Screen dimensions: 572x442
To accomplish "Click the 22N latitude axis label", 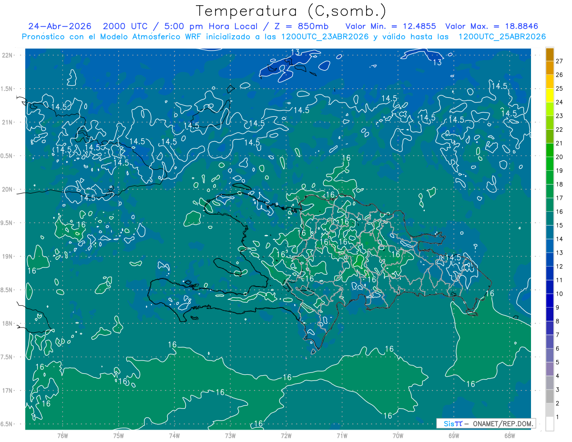I will (x=7, y=55).
